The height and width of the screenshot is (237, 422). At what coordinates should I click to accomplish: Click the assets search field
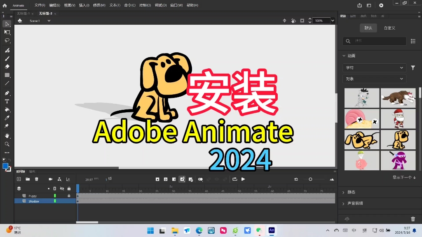click(374, 41)
